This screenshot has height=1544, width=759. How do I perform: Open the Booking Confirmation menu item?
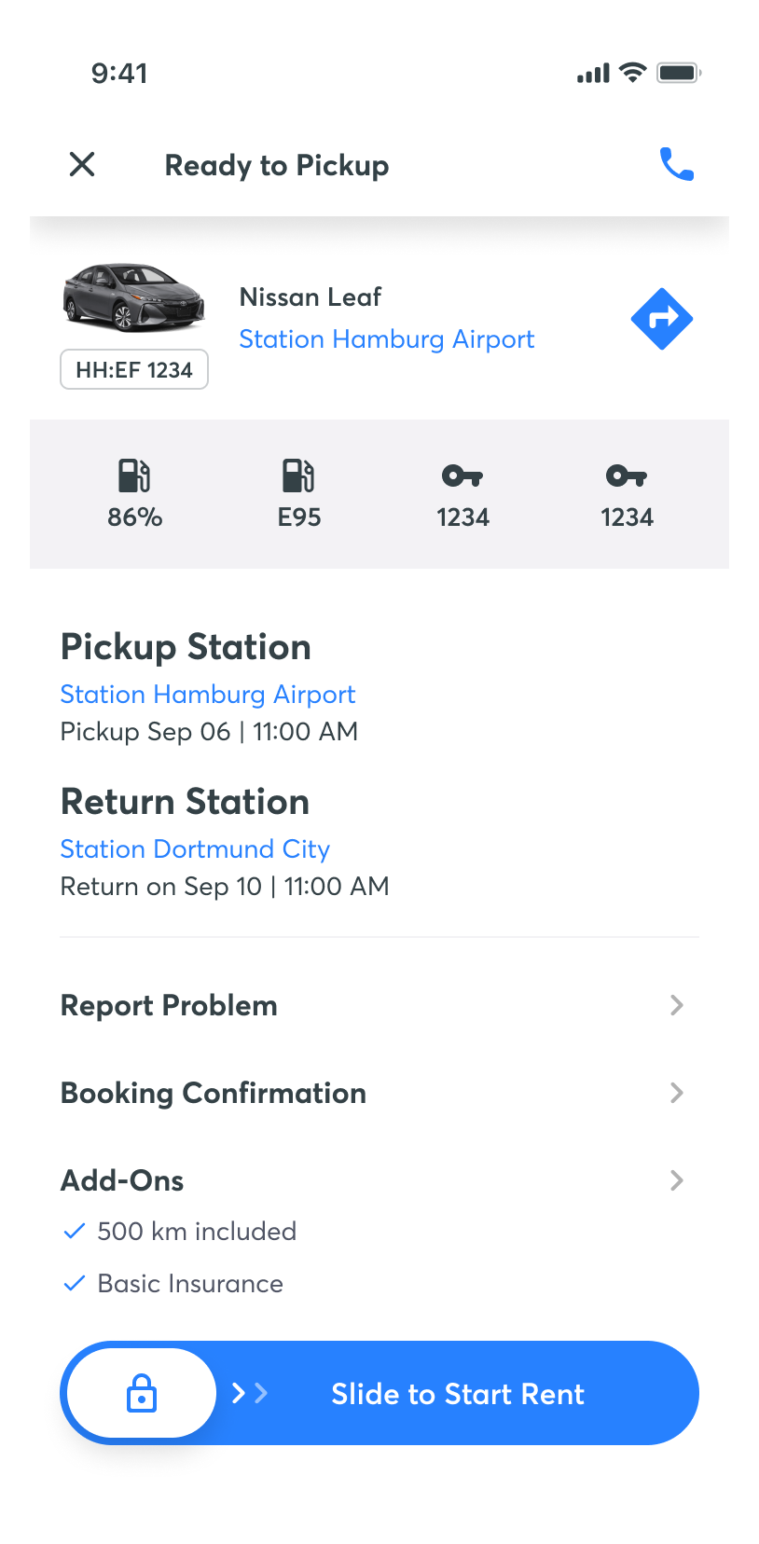(214, 1093)
